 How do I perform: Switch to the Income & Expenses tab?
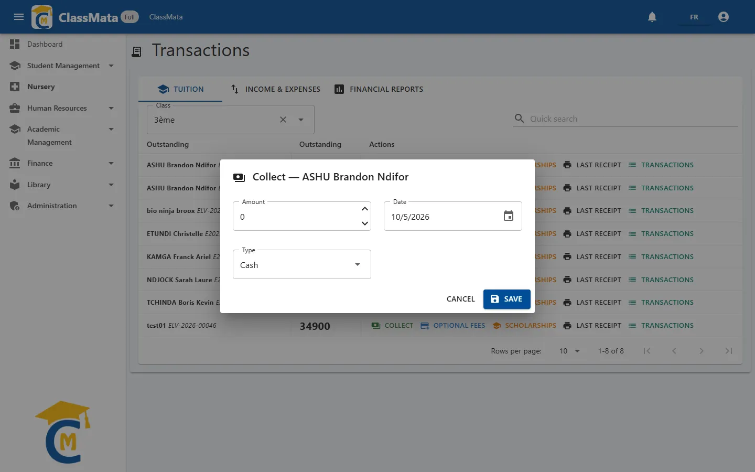pyautogui.click(x=275, y=89)
